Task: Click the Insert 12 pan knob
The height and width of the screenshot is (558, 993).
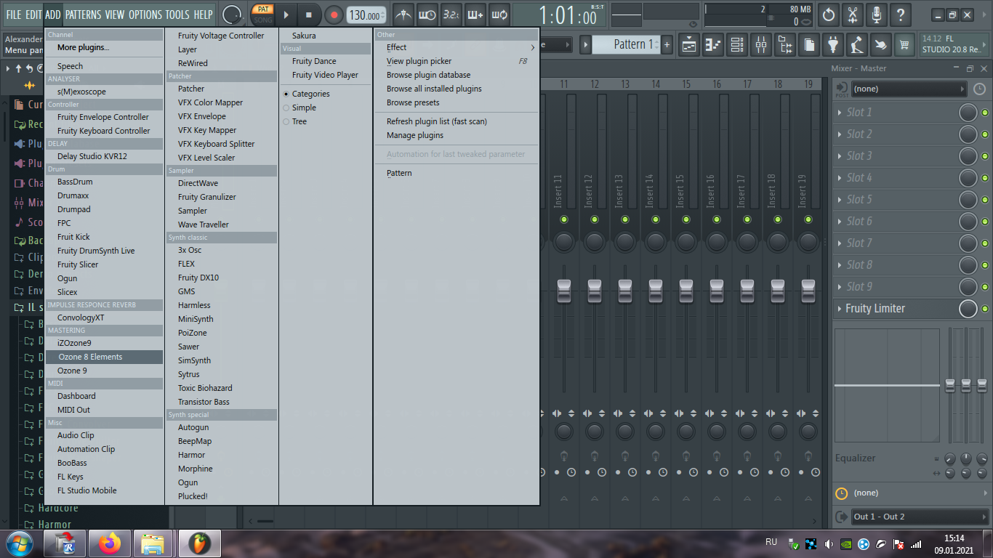Action: [595, 241]
